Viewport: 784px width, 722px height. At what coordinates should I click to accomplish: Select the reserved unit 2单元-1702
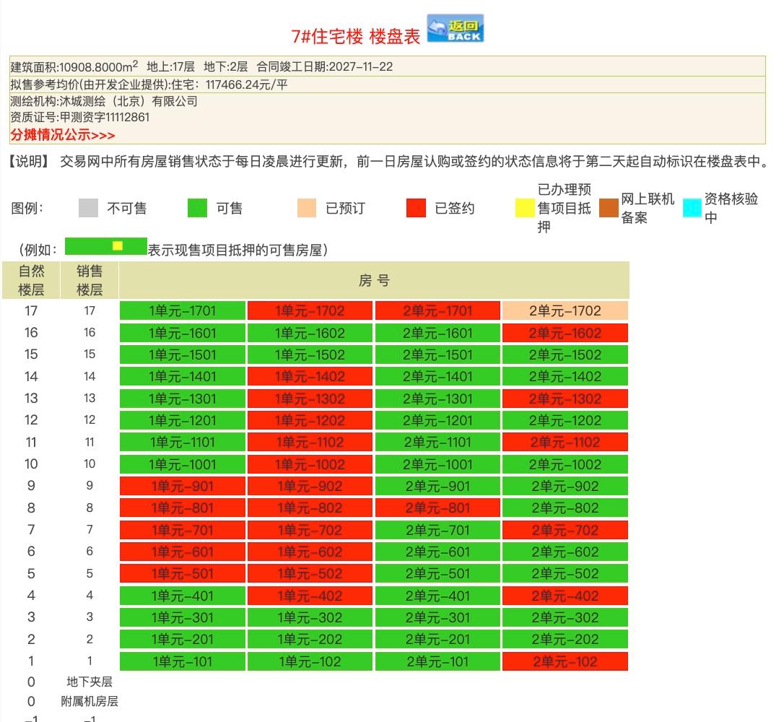tap(565, 311)
